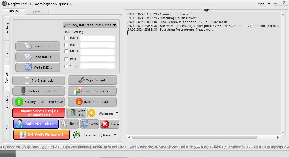Viewport: 289px width, 158px height.
Task: Open the RPM Key IMEI repair dropdown
Action: [x=90, y=25]
